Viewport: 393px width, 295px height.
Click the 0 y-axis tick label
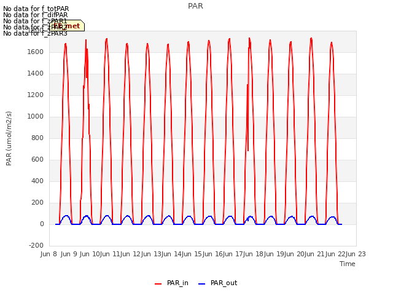tap(42, 224)
